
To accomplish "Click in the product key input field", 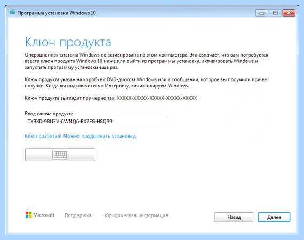I will 97,122.
